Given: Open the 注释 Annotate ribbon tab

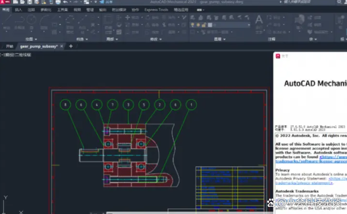Looking at the screenshot, I should 31,10.
